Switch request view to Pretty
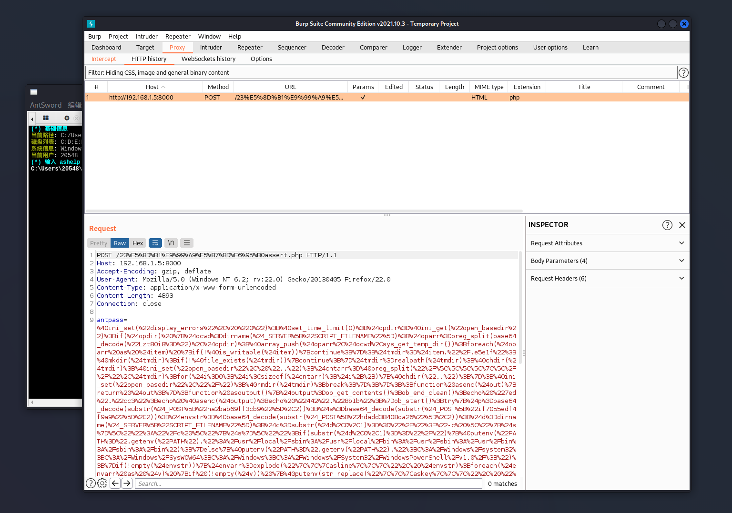Image resolution: width=732 pixels, height=513 pixels. 99,243
